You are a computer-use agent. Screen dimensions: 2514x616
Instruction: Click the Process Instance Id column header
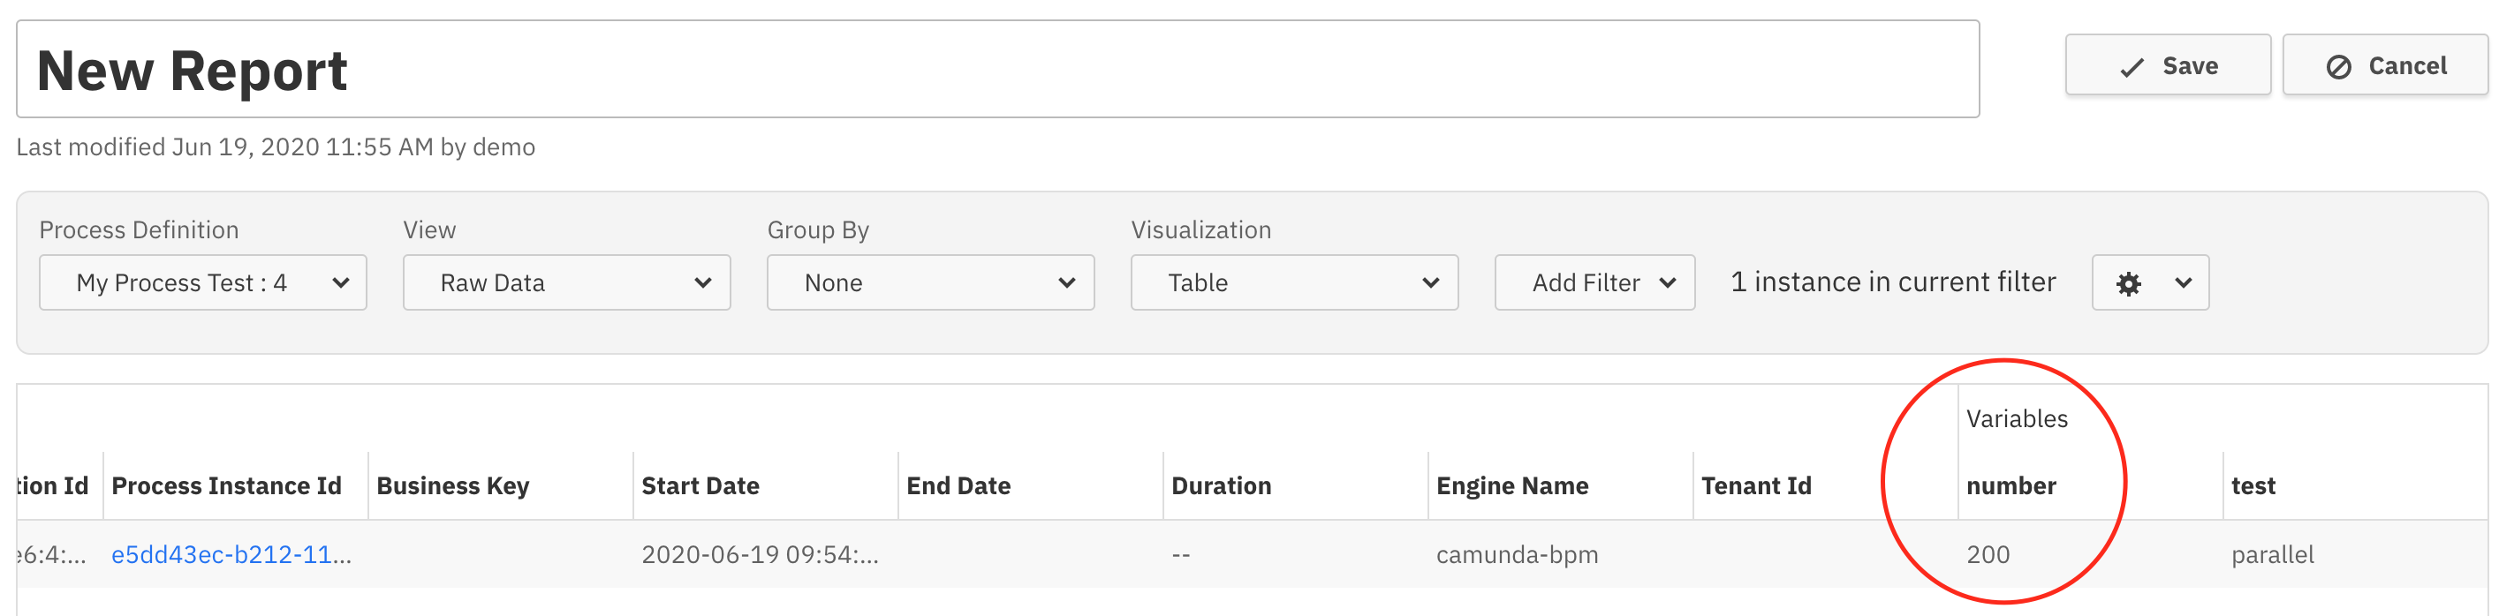(226, 485)
